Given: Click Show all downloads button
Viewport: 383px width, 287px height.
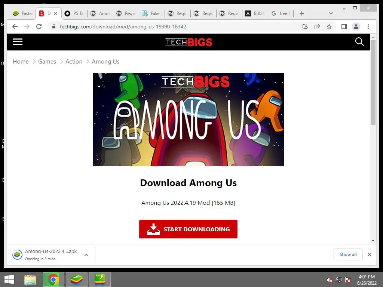Looking at the screenshot, I should 348,254.
